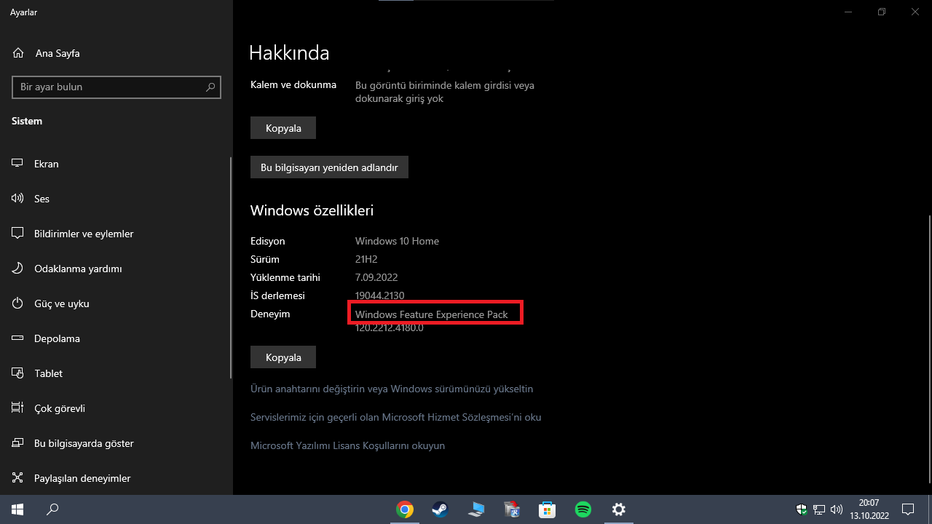
Task: Click the 'İS derlemesi' label
Action: click(x=277, y=295)
